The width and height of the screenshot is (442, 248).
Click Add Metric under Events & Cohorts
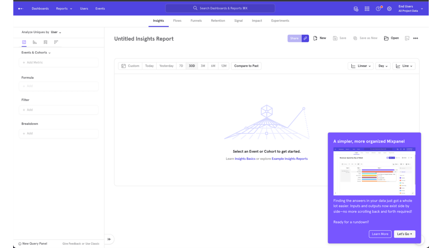[59, 62]
